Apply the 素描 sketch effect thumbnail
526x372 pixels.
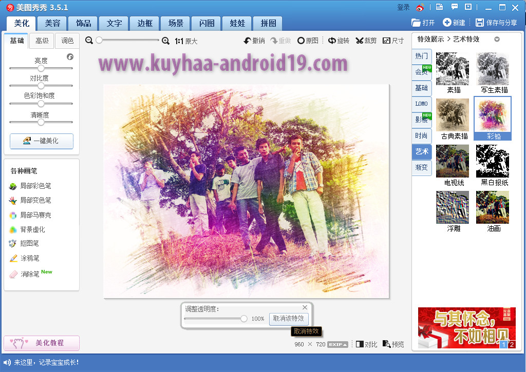coord(453,69)
